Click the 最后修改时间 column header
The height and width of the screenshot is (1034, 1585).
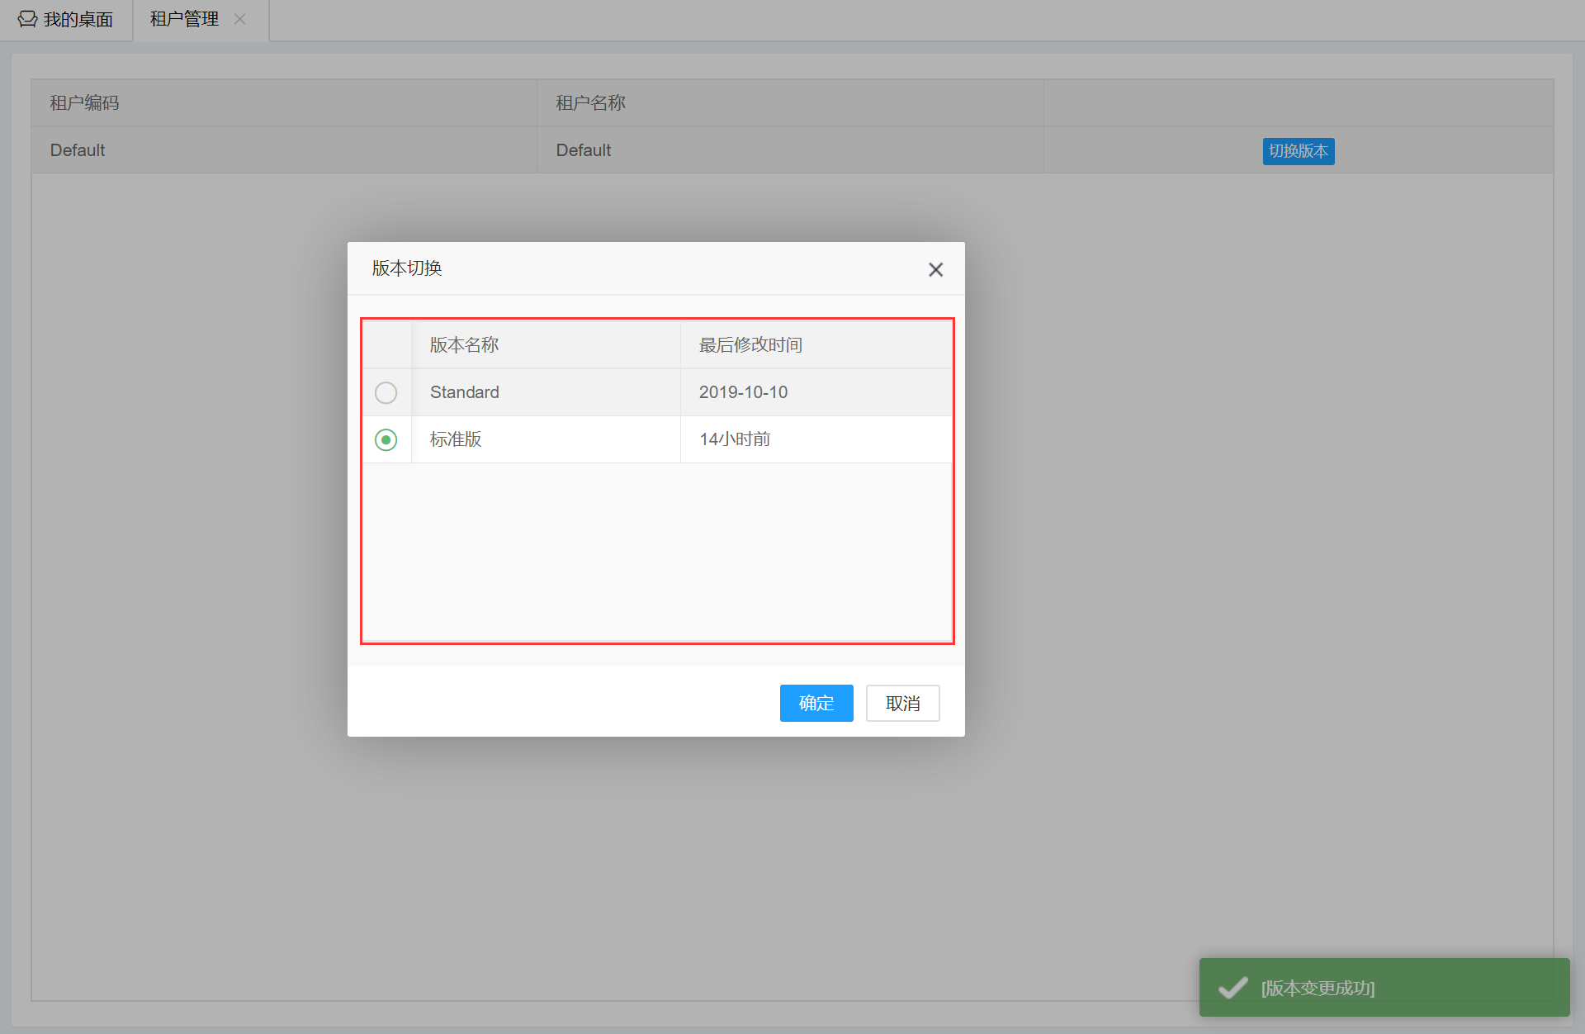750,344
